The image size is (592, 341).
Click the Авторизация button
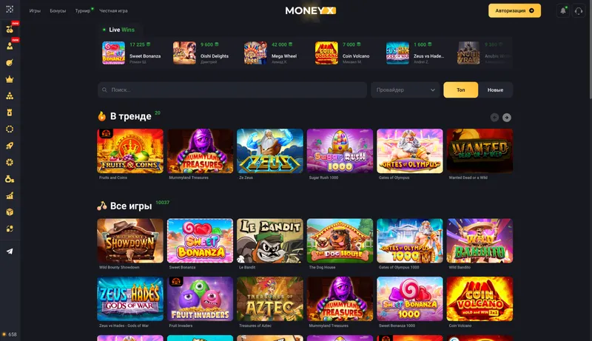point(514,10)
